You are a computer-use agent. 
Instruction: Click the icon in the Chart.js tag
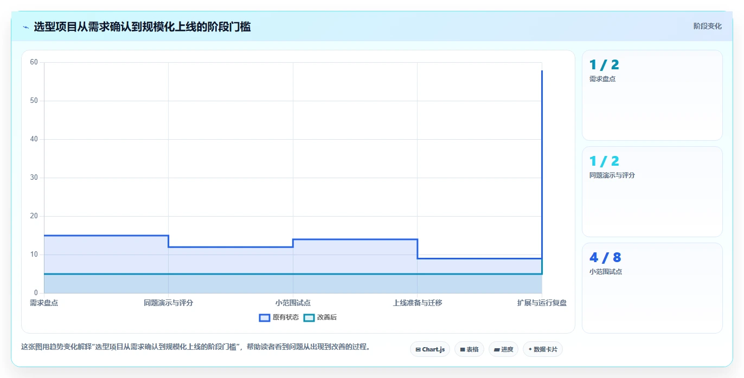pyautogui.click(x=418, y=350)
